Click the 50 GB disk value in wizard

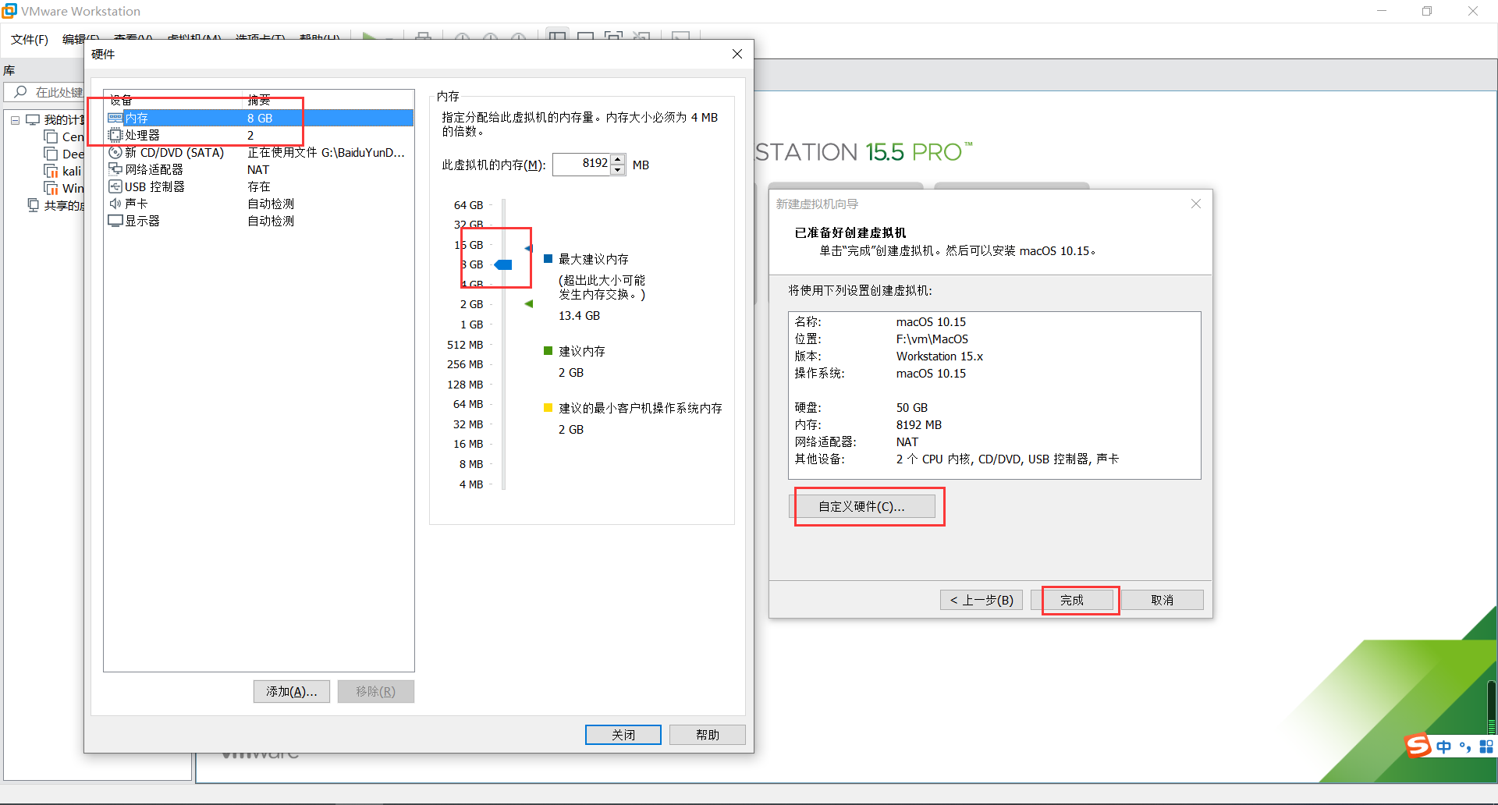point(912,408)
